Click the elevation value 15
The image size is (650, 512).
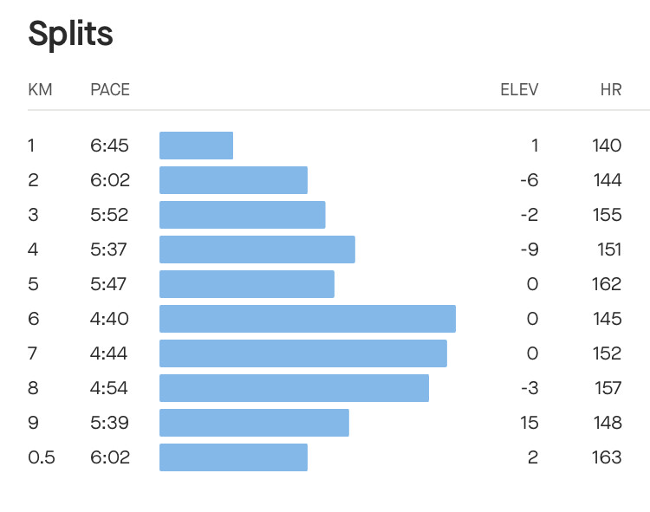[x=529, y=423]
